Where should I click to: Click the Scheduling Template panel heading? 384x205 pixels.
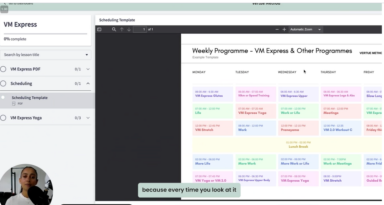[117, 20]
